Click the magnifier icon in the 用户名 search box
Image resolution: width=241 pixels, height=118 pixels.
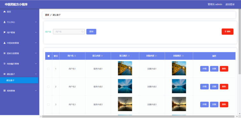(83, 32)
